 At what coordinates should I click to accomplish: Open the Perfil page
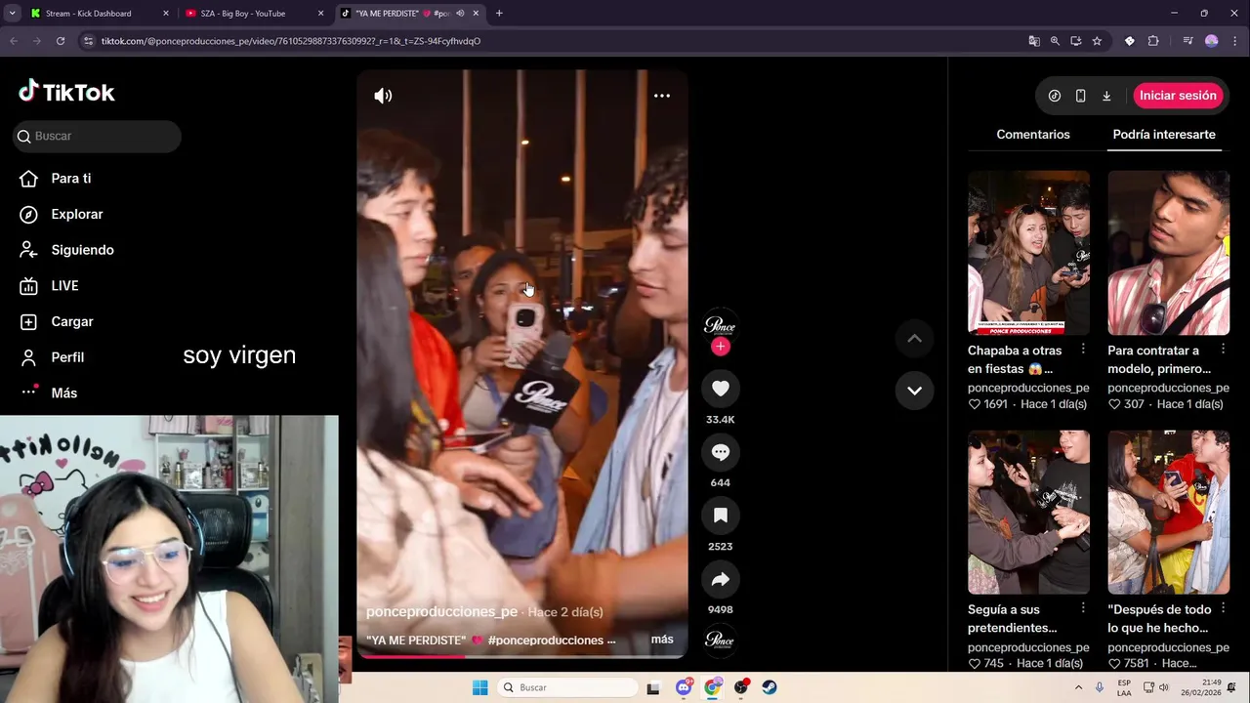click(x=67, y=357)
